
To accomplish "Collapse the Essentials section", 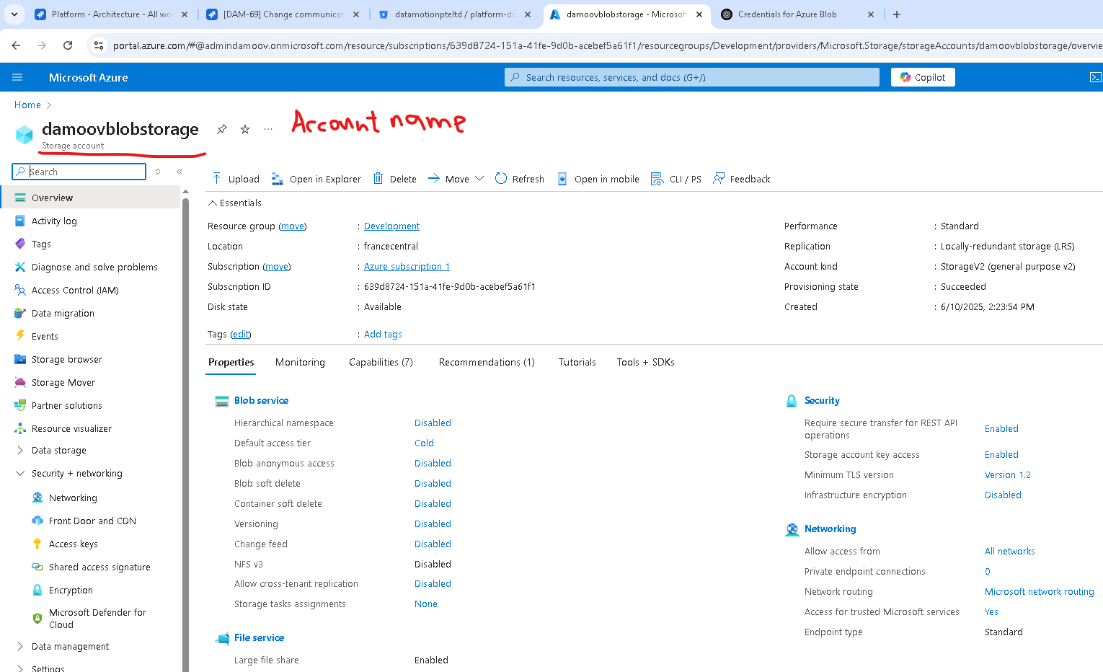I will [x=235, y=203].
